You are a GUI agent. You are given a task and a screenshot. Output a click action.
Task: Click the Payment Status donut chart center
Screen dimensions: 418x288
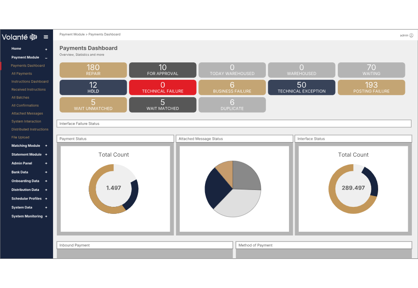pos(114,188)
